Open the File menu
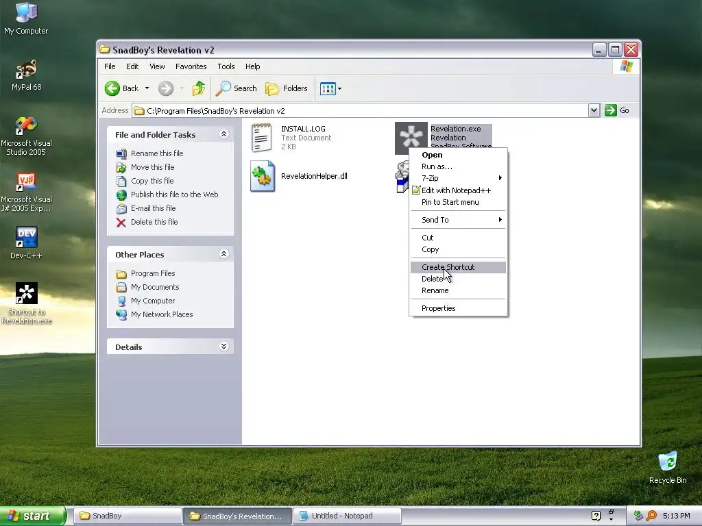This screenshot has width=702, height=526. click(x=110, y=66)
